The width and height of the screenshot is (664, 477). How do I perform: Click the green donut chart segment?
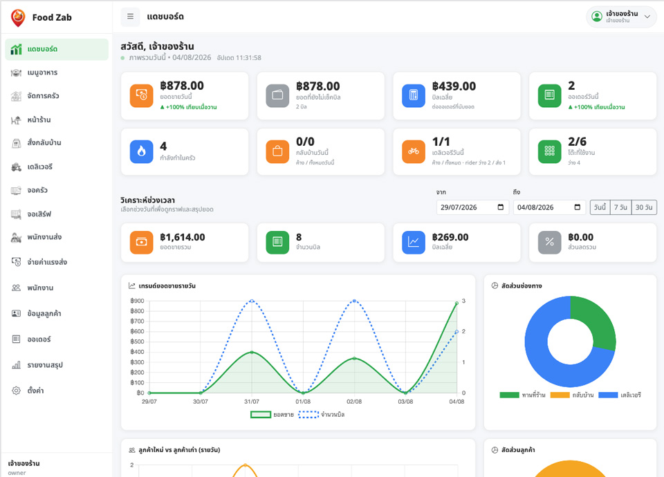click(596, 321)
